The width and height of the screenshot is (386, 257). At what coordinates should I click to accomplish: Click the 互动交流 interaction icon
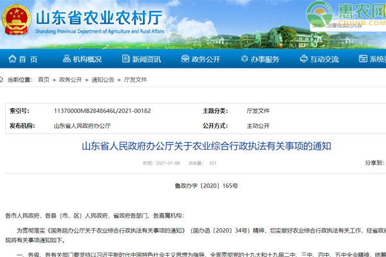coord(304,58)
